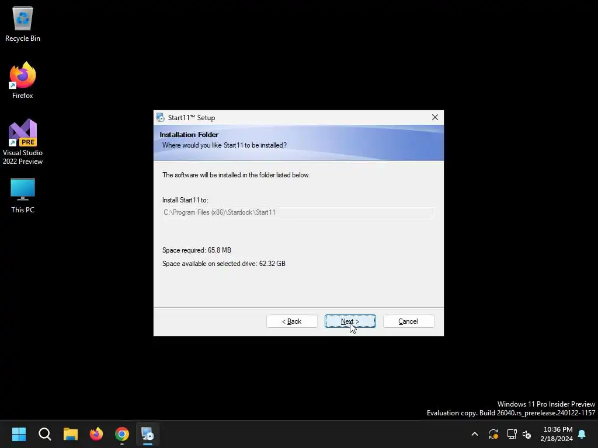This screenshot has width=598, height=448.
Task: Open the Windows Start menu
Action: 19,434
